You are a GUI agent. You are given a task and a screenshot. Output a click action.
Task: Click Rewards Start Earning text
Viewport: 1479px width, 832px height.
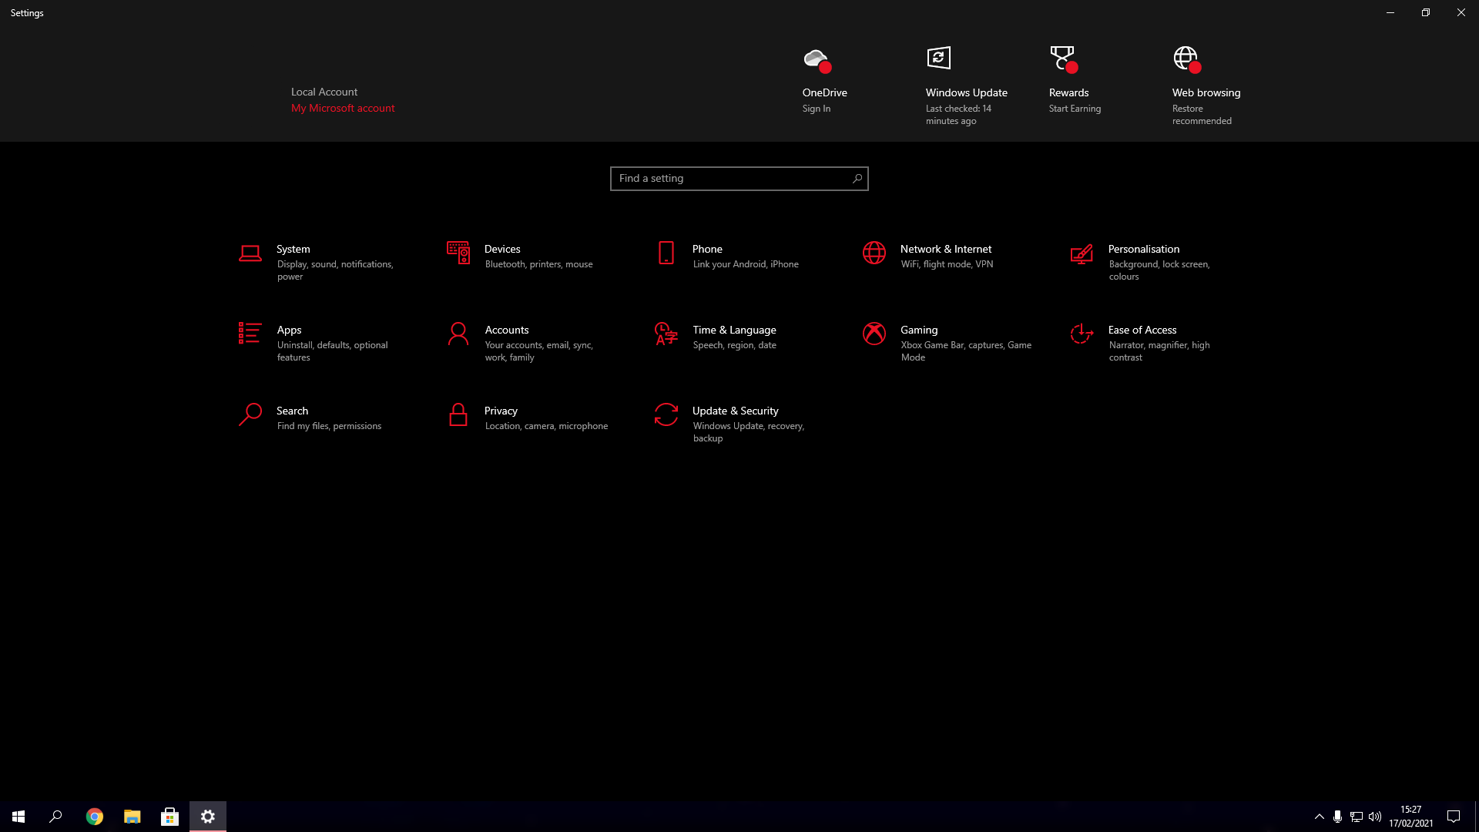coord(1075,109)
